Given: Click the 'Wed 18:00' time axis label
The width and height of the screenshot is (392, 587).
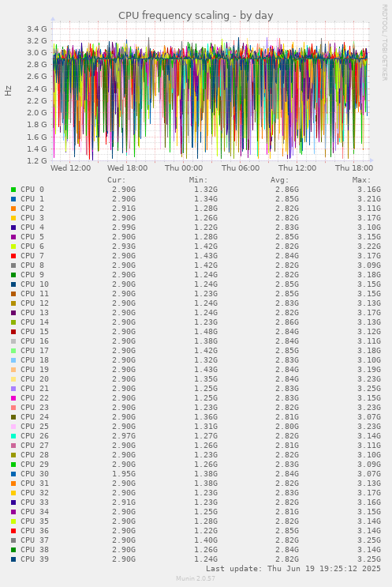Looking at the screenshot, I should click(x=128, y=168).
